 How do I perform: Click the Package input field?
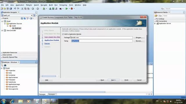(102, 38)
